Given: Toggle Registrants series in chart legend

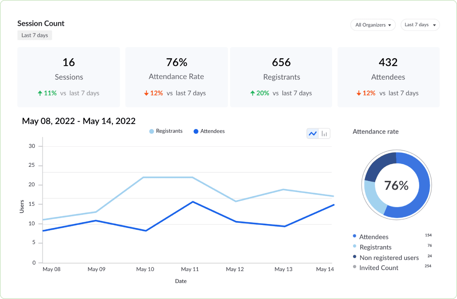Looking at the screenshot, I should coord(166,131).
